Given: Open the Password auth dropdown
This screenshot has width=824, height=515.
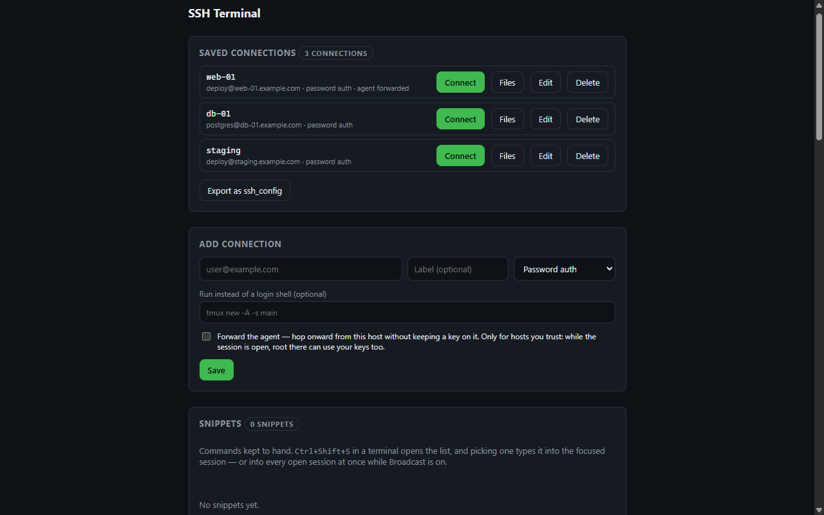Looking at the screenshot, I should click(565, 269).
